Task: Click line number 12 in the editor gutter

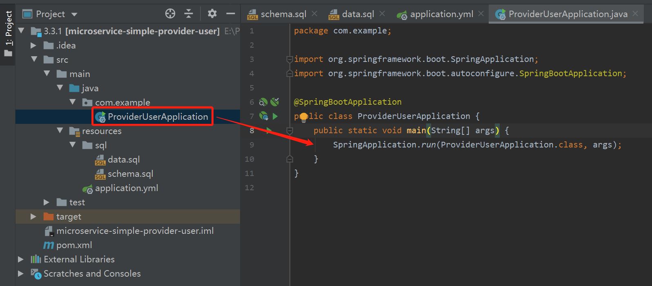Action: point(249,188)
